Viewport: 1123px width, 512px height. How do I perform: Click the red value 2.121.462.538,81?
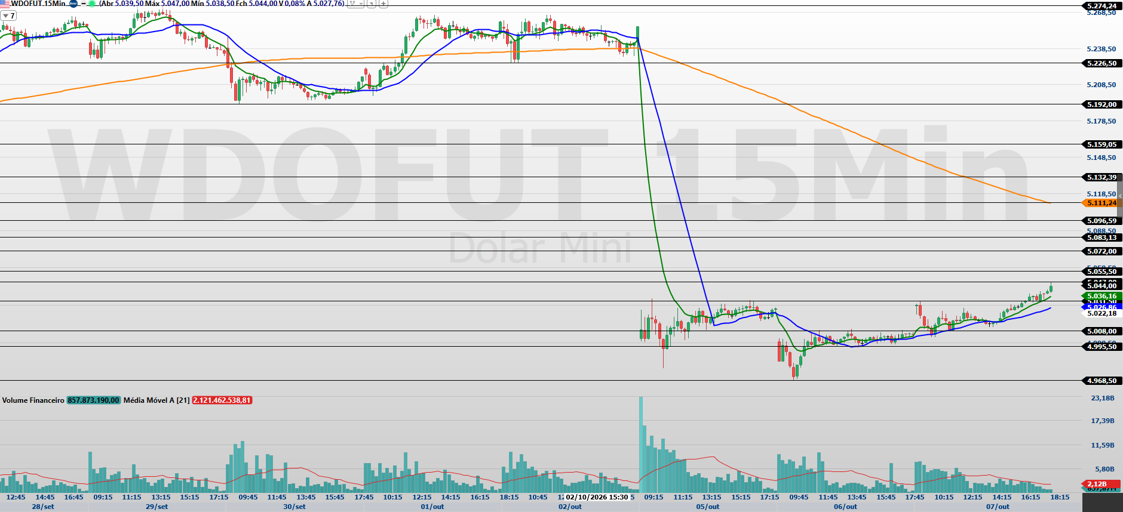(x=222, y=400)
